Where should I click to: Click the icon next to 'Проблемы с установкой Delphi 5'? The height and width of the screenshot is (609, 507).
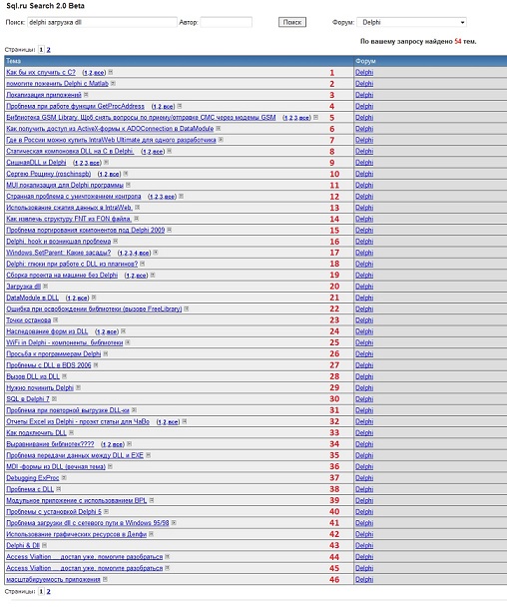point(107,512)
